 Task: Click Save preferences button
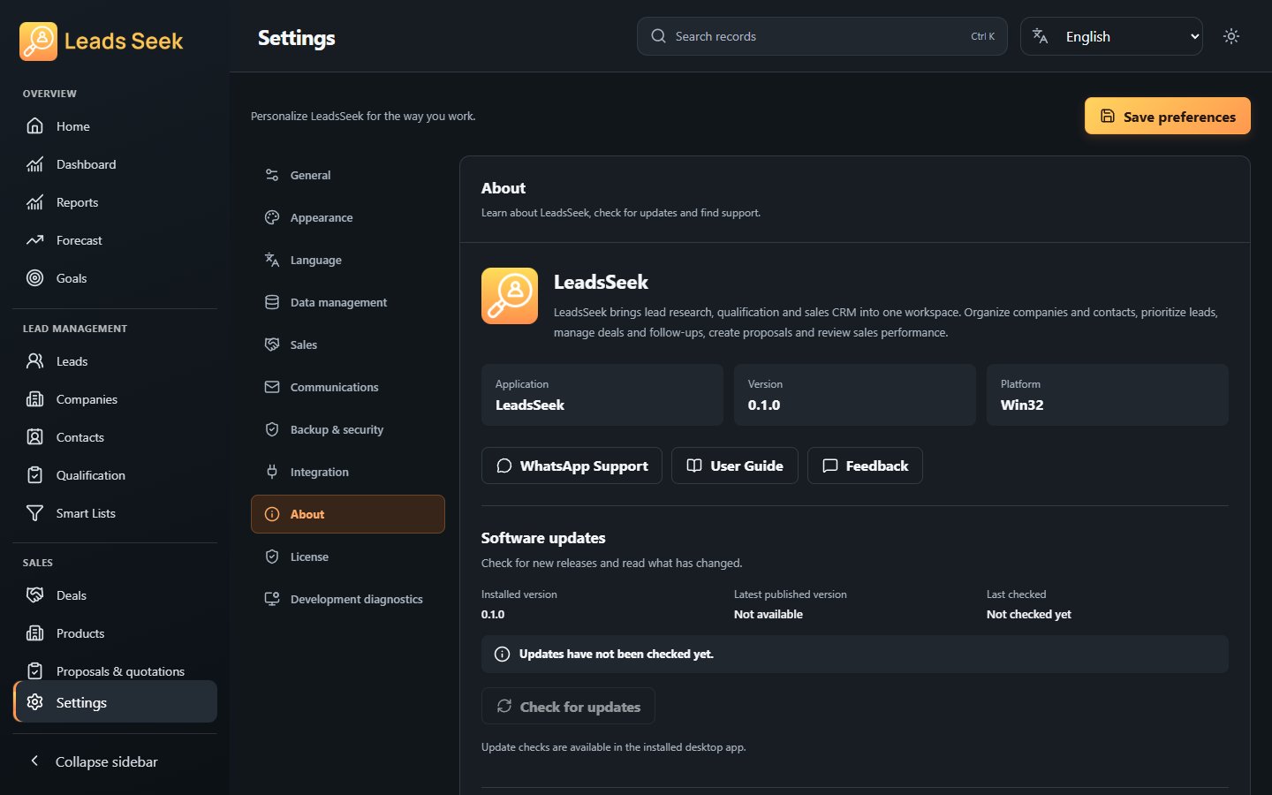tap(1167, 117)
